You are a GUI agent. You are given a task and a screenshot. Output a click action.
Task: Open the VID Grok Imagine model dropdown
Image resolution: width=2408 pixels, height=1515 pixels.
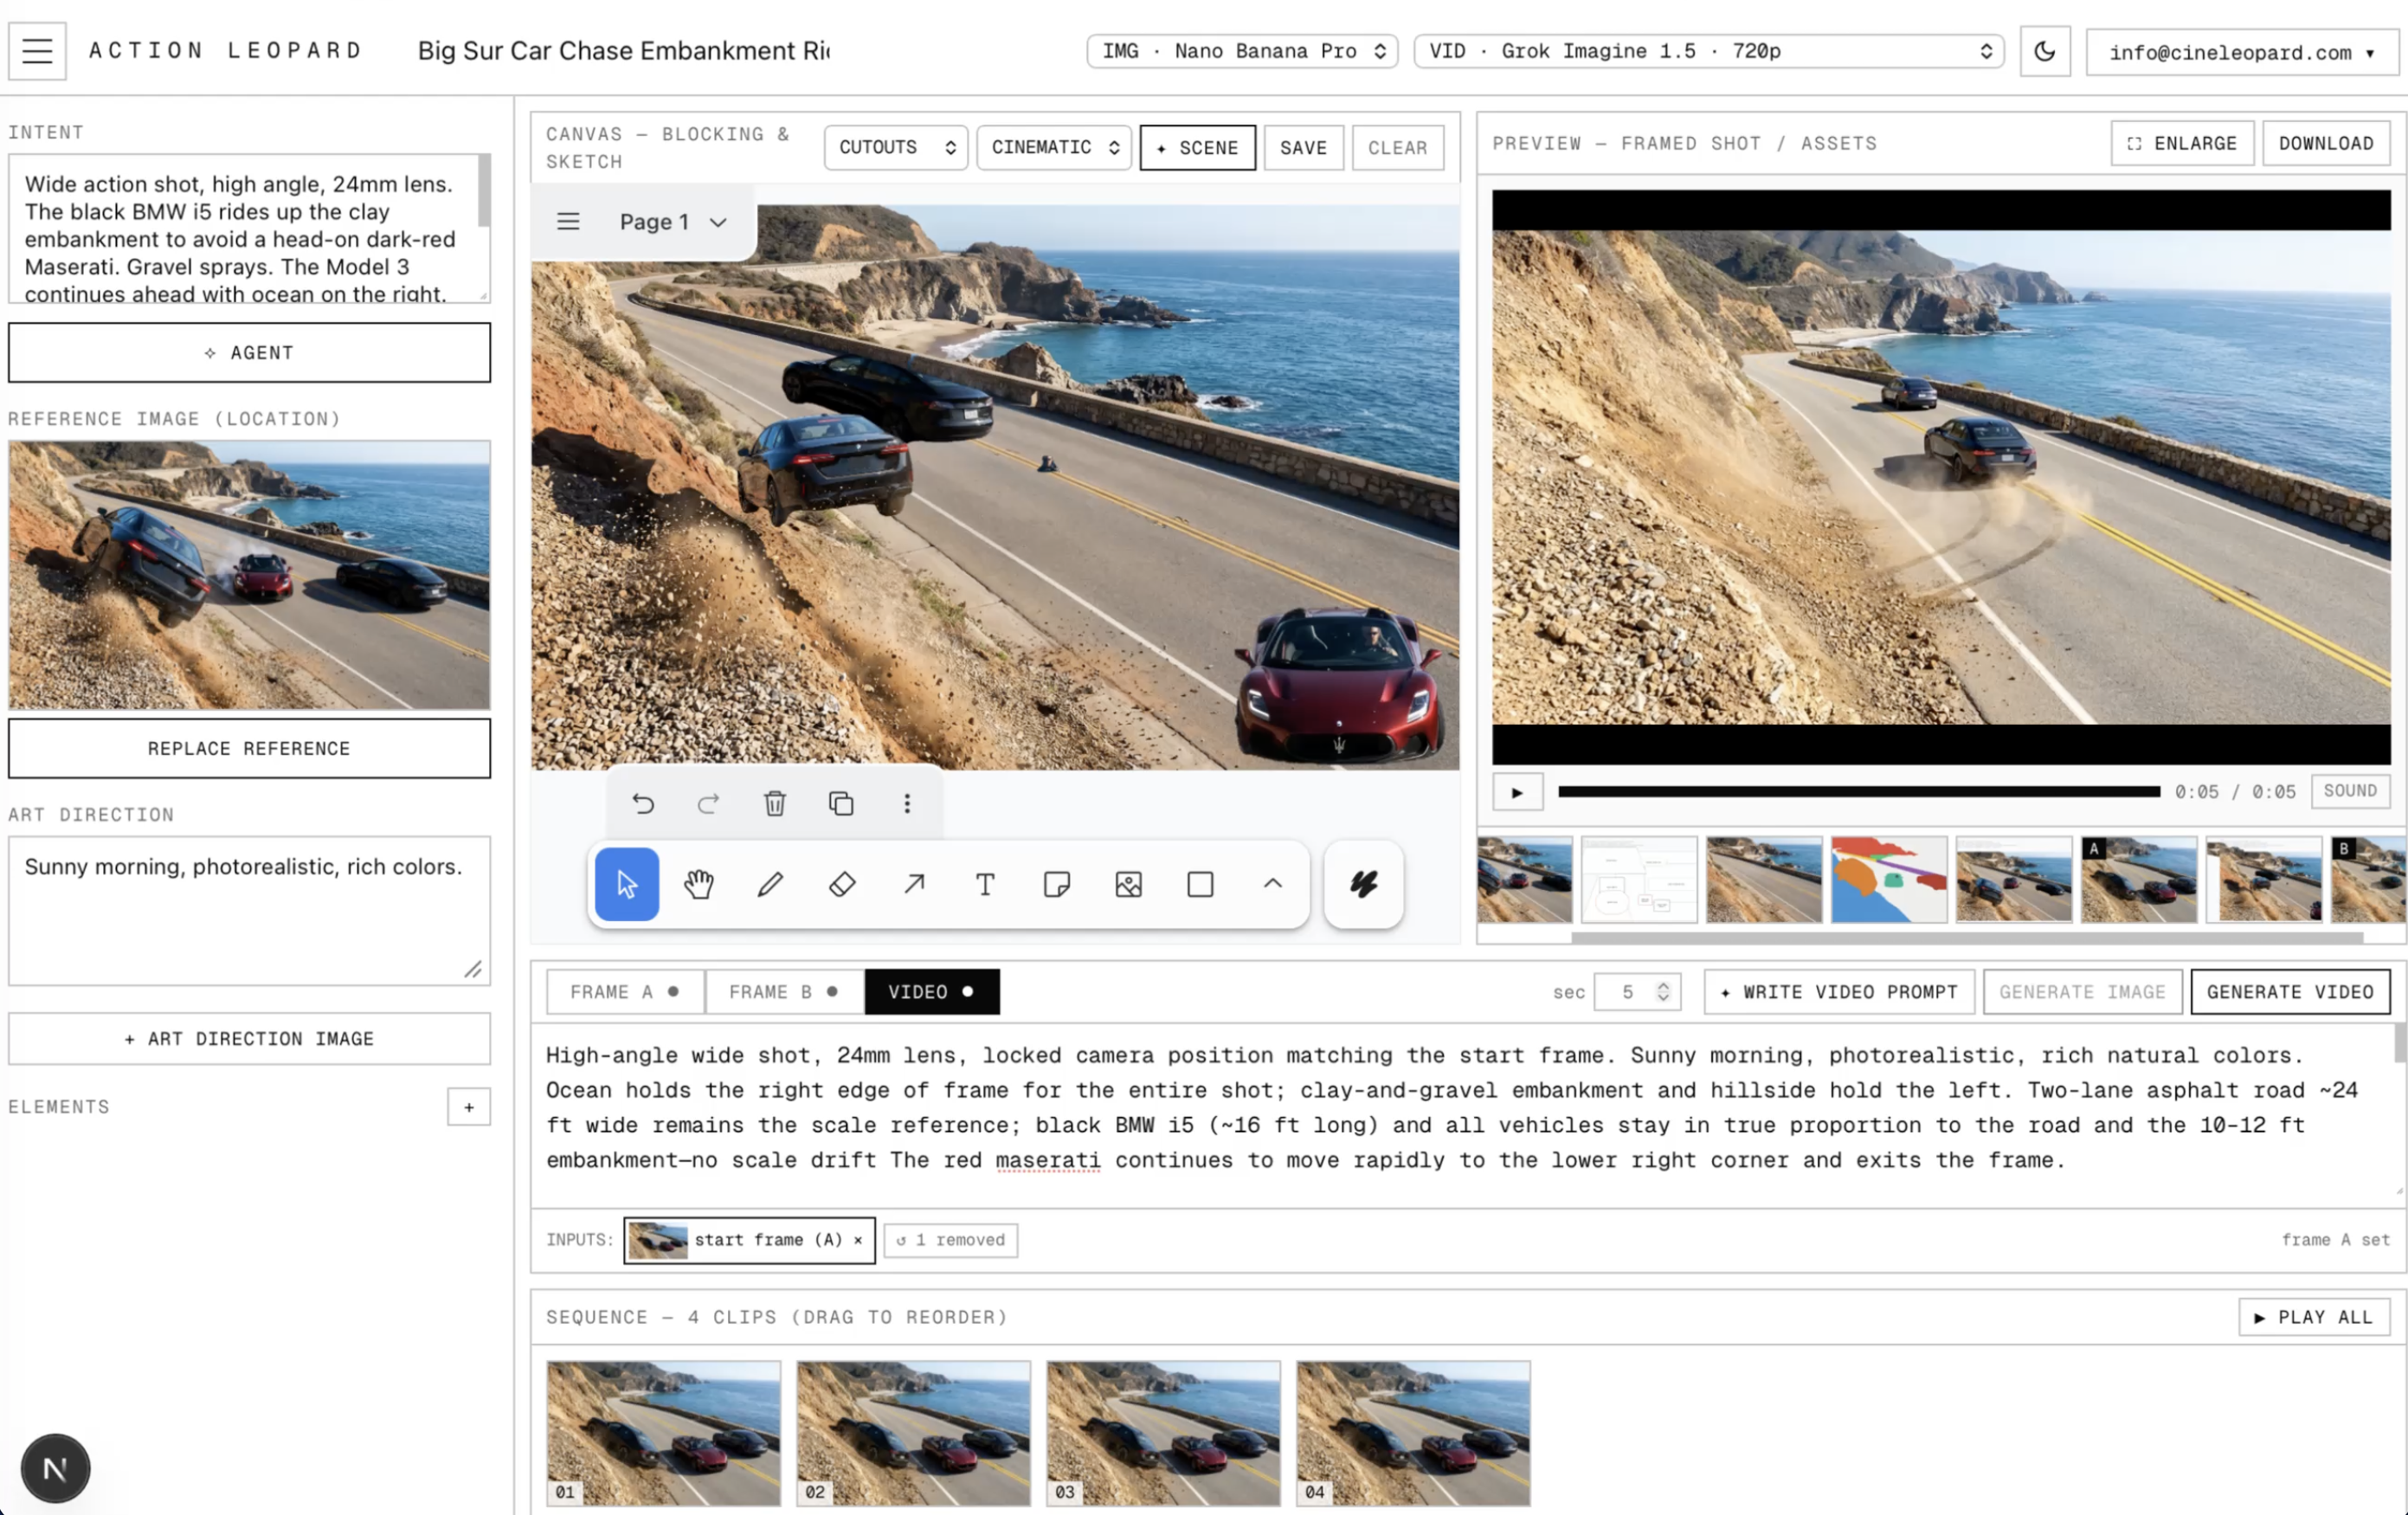[x=1708, y=51]
